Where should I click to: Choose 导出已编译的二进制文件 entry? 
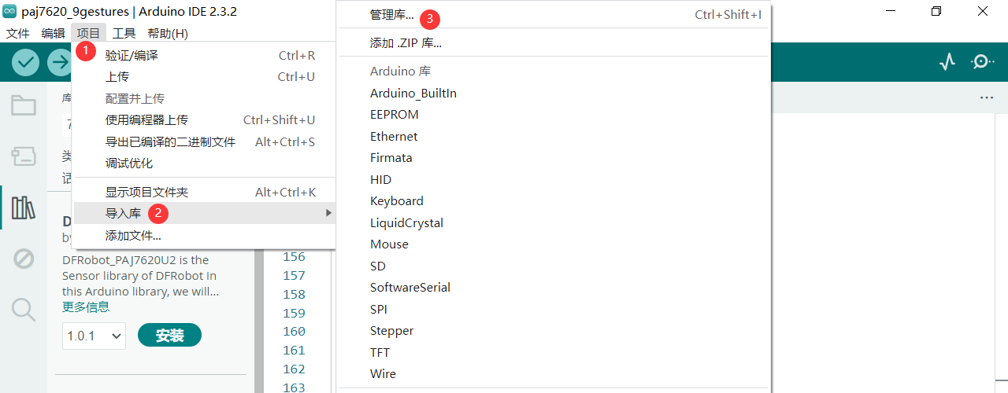tap(204, 141)
